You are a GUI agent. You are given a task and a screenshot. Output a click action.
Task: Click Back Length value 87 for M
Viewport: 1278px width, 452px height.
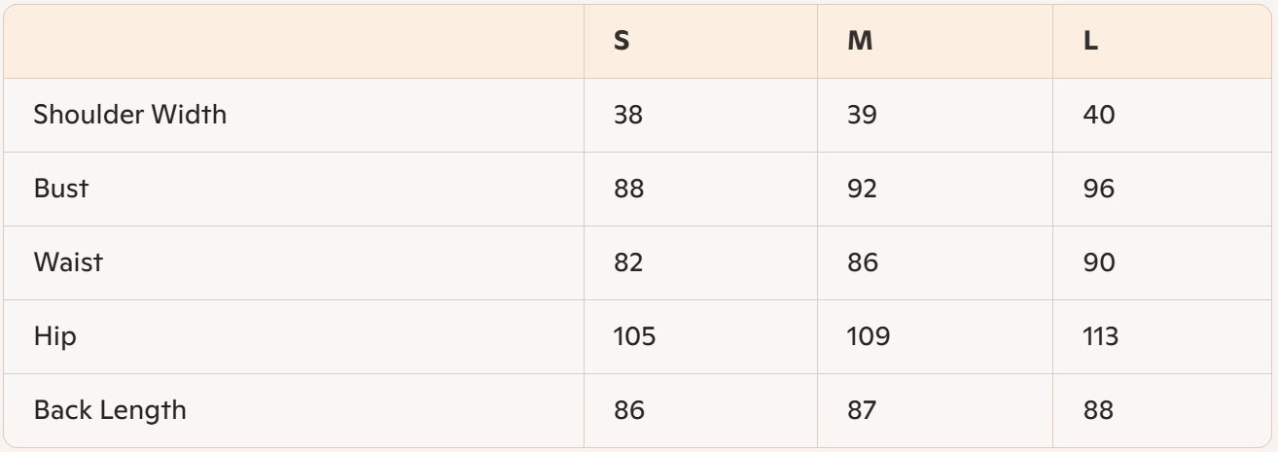click(x=862, y=410)
